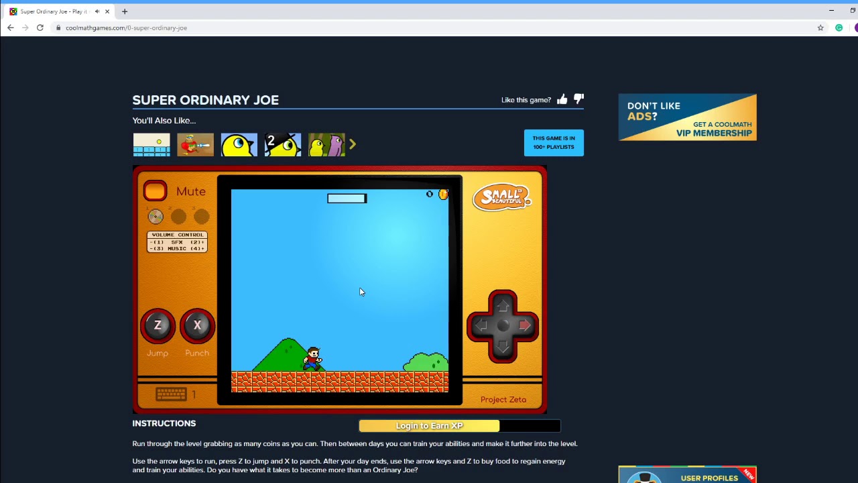Screen dimensions: 858x483
Task: Go forward in the browser
Action: point(25,28)
